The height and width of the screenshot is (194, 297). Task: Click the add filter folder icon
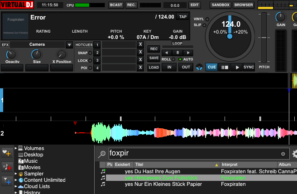[x=6, y=181]
